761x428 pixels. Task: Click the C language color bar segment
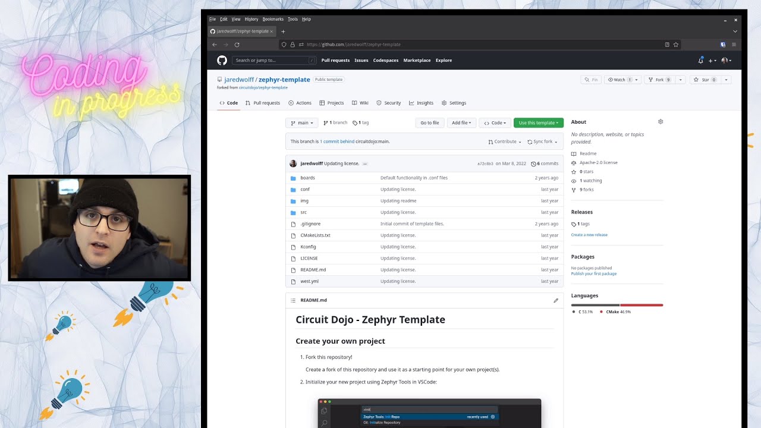click(x=595, y=305)
